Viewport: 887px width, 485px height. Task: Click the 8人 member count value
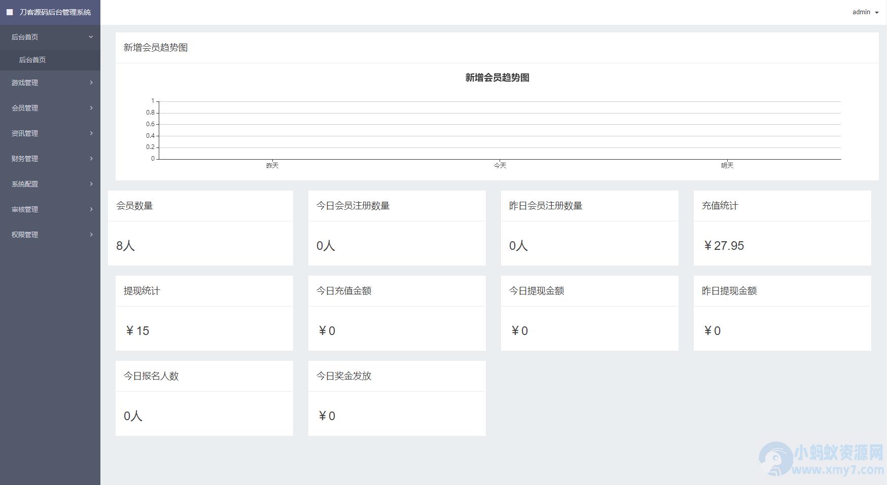(125, 246)
